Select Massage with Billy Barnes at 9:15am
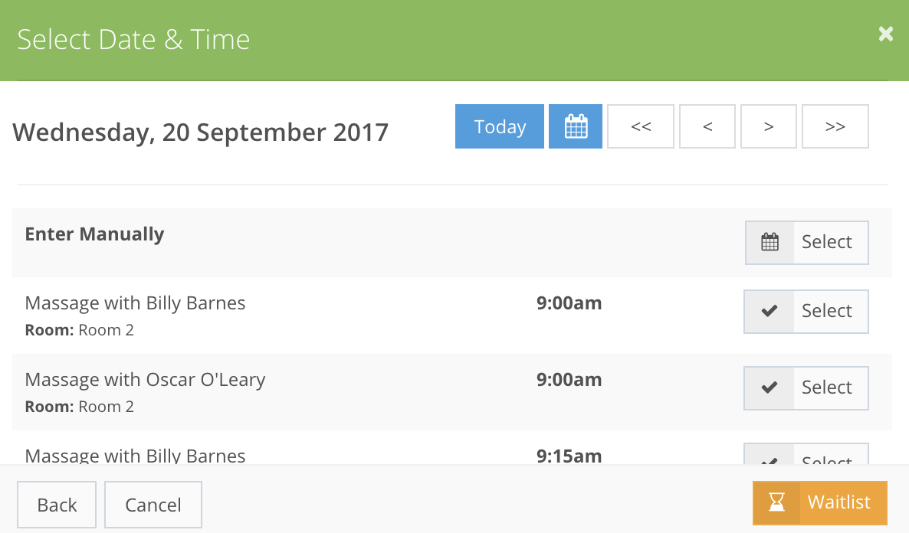The image size is (909, 533). point(806,453)
